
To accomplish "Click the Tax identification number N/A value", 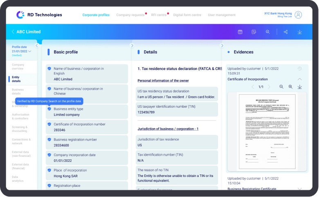I will click(141, 160).
